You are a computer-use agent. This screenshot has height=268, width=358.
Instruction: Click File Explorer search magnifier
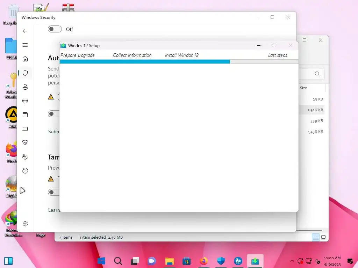click(x=317, y=74)
